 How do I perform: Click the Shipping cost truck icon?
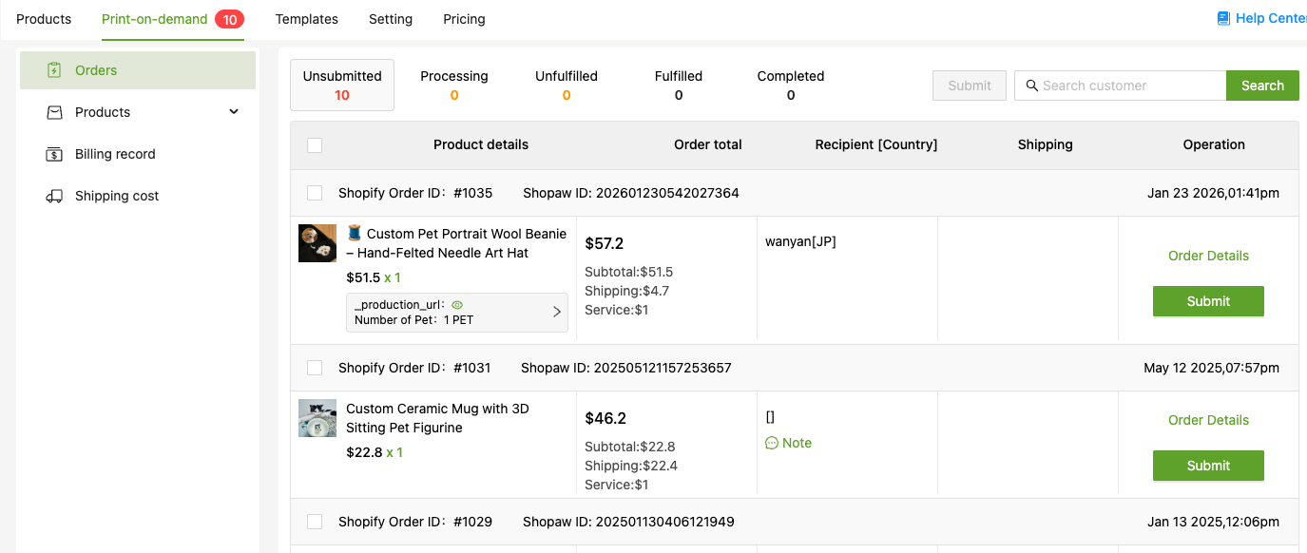[55, 196]
